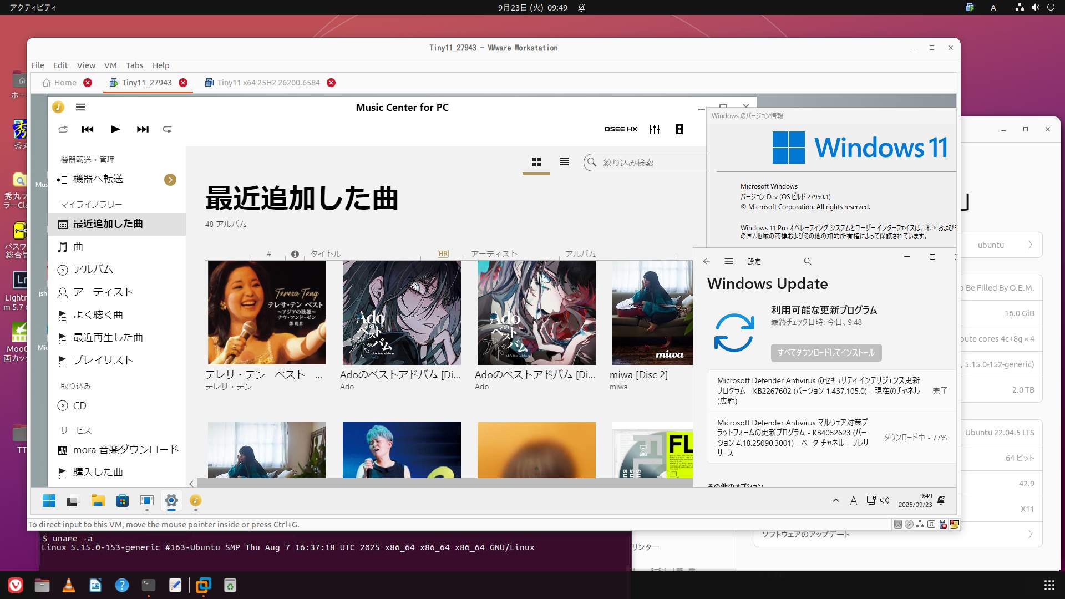The image size is (1065, 599).
Task: Go to the previous track
Action: point(88,129)
